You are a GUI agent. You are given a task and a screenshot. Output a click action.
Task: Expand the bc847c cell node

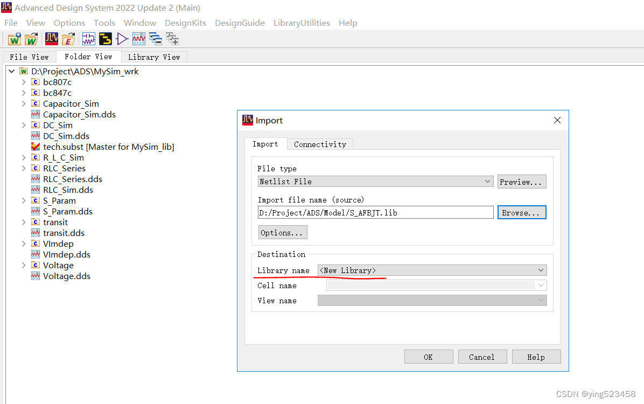tap(24, 93)
